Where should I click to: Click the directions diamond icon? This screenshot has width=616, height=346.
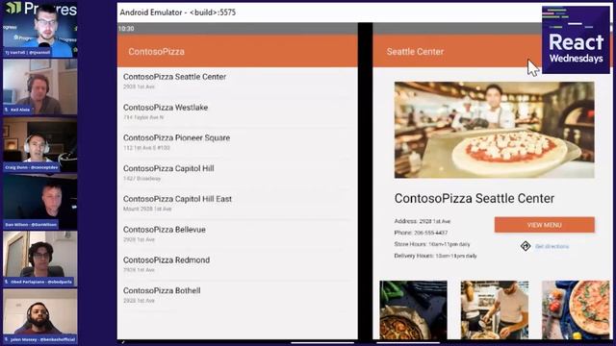526,246
